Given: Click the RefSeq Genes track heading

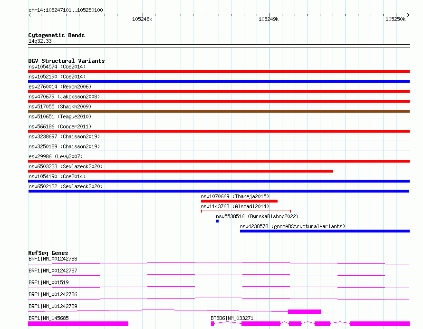Looking at the screenshot, I should coord(48,253).
